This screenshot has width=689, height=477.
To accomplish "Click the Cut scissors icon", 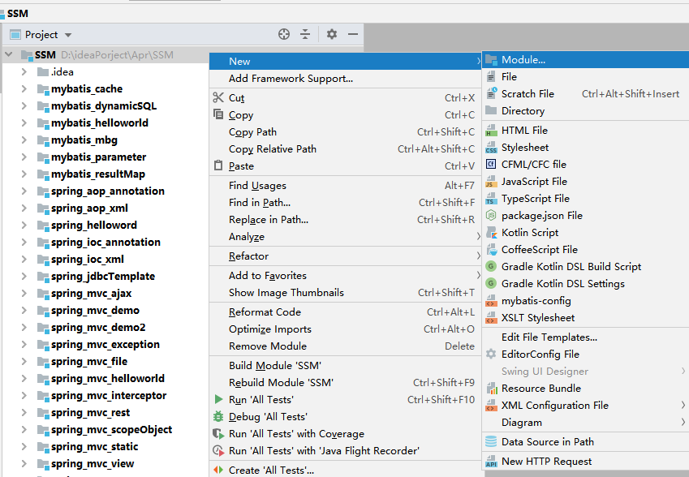I will [218, 97].
